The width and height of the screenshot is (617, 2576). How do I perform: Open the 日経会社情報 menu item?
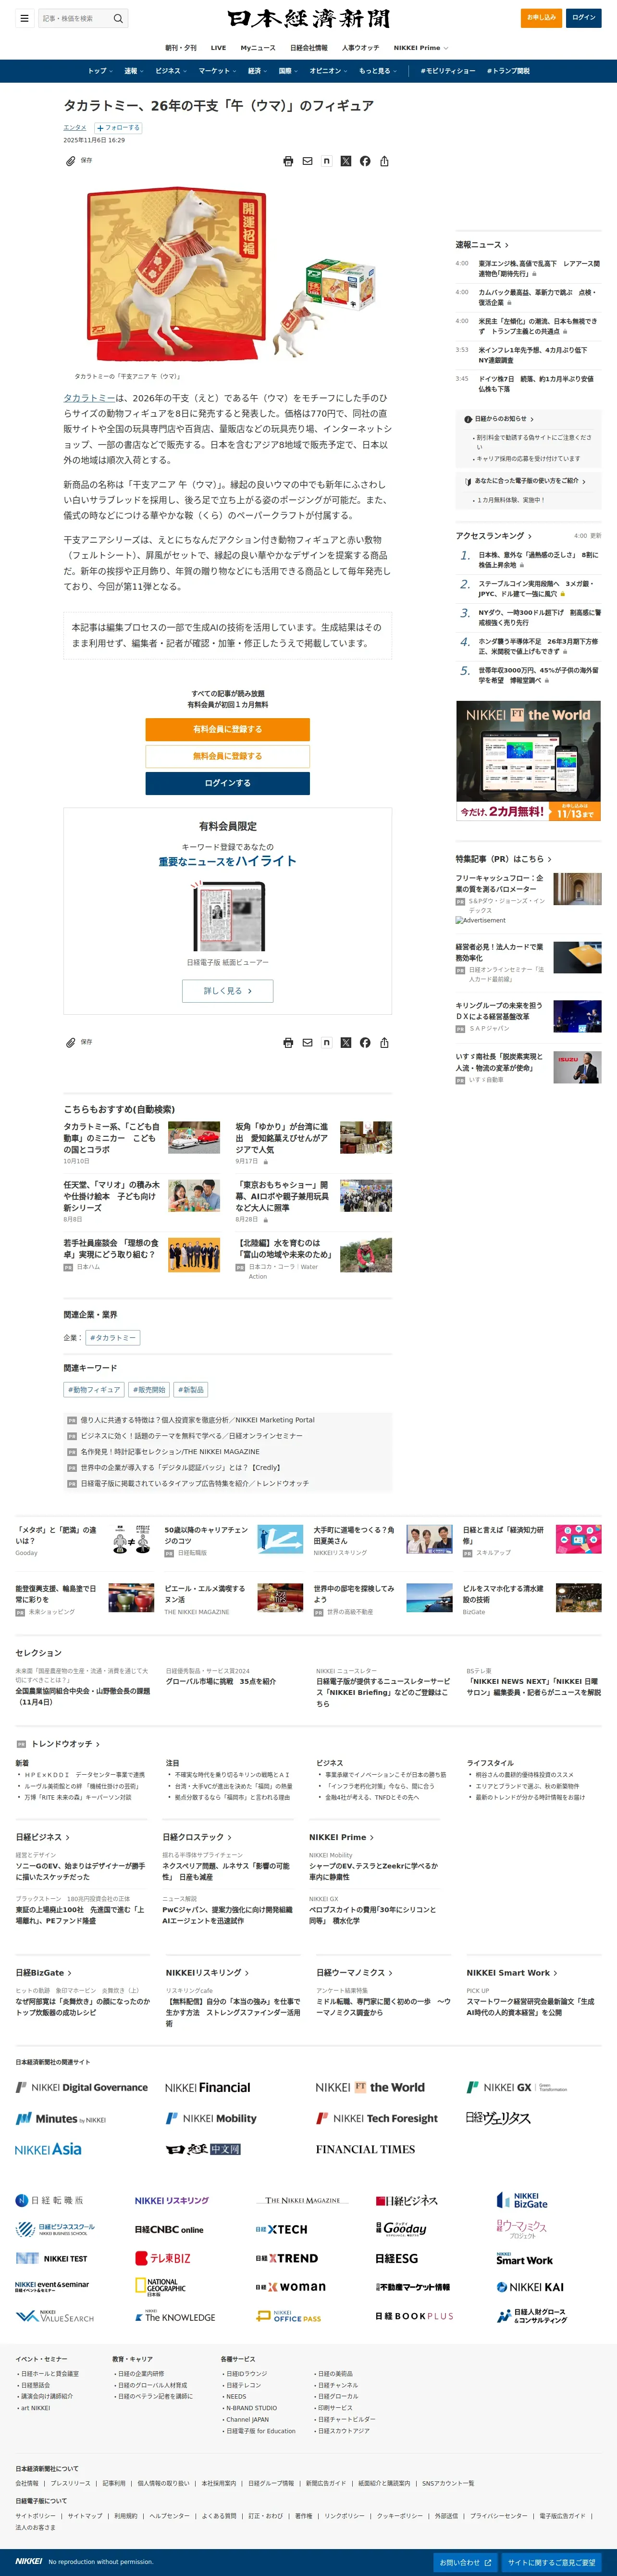point(309,48)
